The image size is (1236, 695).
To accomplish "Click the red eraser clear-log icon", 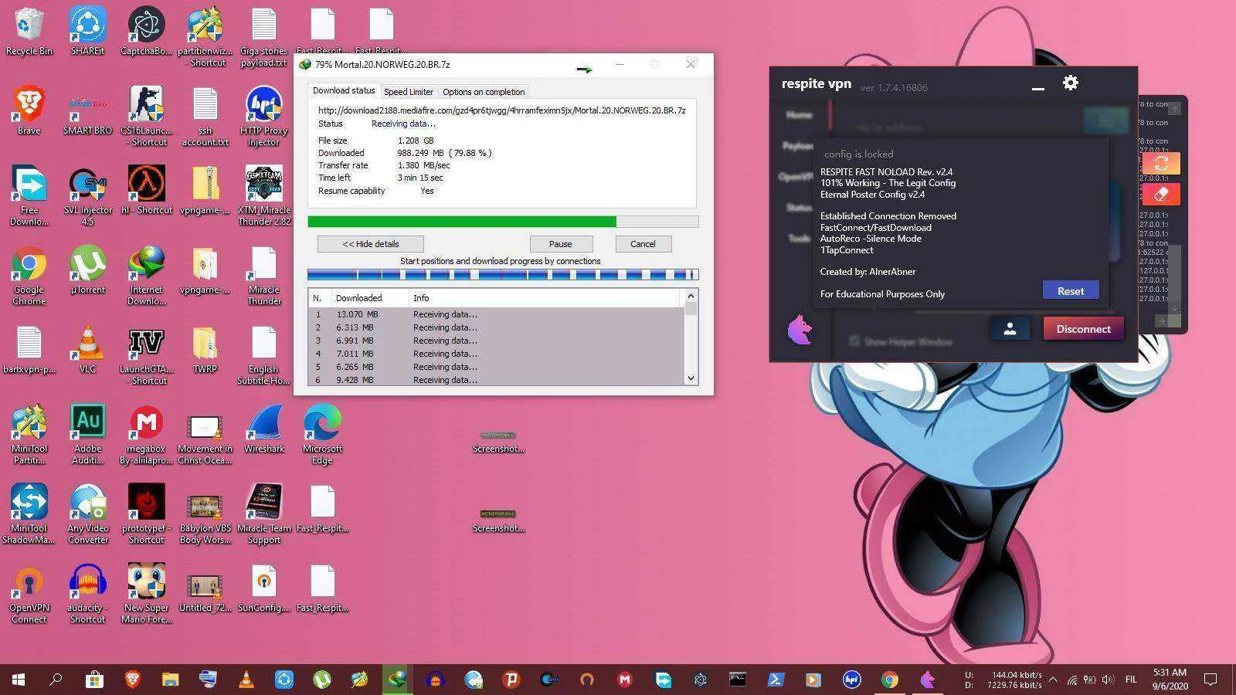I will (1161, 195).
